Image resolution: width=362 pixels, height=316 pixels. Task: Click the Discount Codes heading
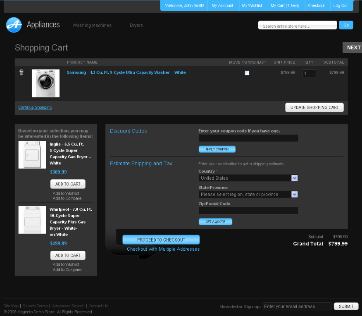[x=129, y=131]
